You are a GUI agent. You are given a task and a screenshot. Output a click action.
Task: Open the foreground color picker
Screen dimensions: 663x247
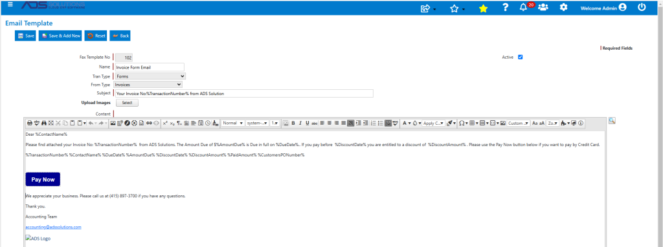[x=406, y=123]
